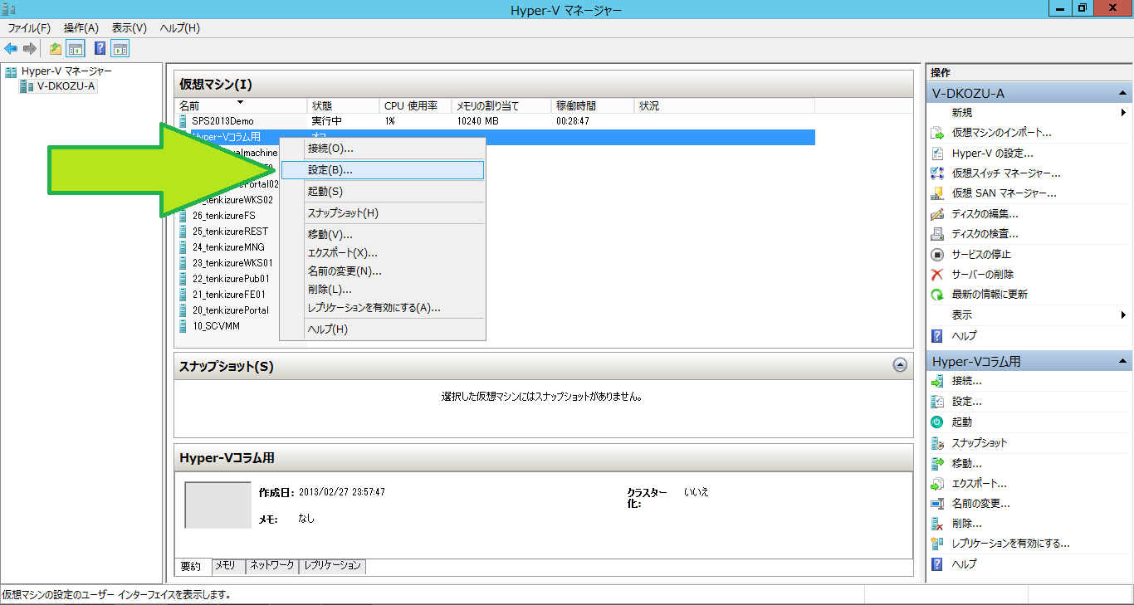
Task: Click the レプリケーションを有効にする icon in actions
Action: click(937, 544)
